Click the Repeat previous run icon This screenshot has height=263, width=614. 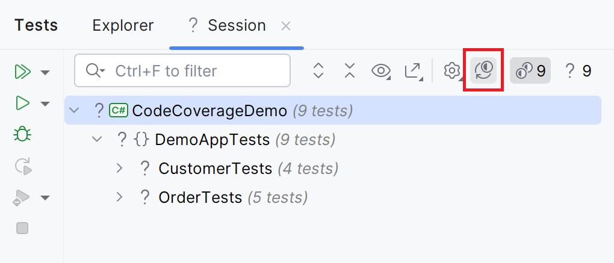(22, 166)
